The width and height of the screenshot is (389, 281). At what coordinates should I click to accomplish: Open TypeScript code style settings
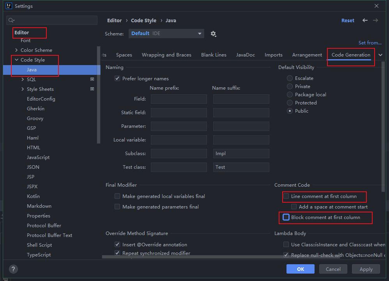click(x=39, y=255)
